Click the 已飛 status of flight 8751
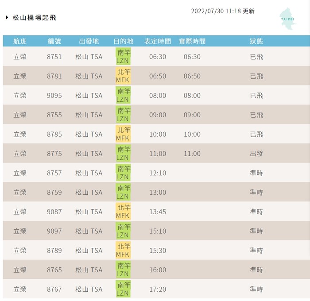The width and height of the screenshot is (310, 301). pyautogui.click(x=256, y=57)
